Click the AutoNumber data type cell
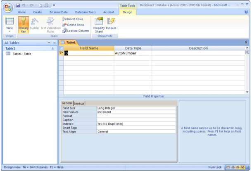The width and height of the screenshot is (252, 171). point(133,53)
